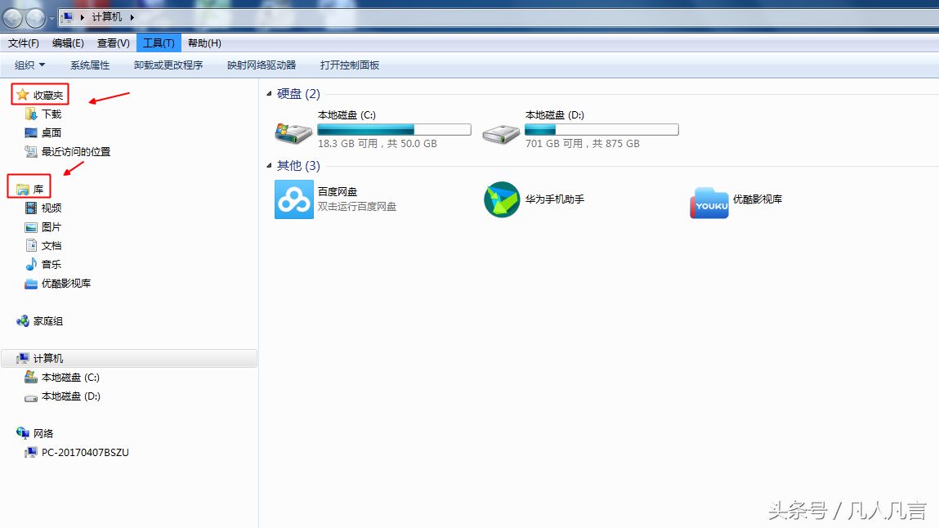Click the 家庭组 homegroup icon
Image resolution: width=939 pixels, height=528 pixels.
click(23, 321)
